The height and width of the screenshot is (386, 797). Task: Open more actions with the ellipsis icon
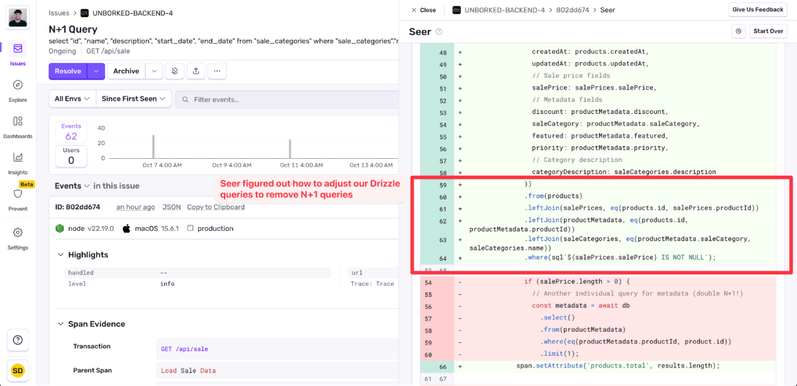(217, 71)
